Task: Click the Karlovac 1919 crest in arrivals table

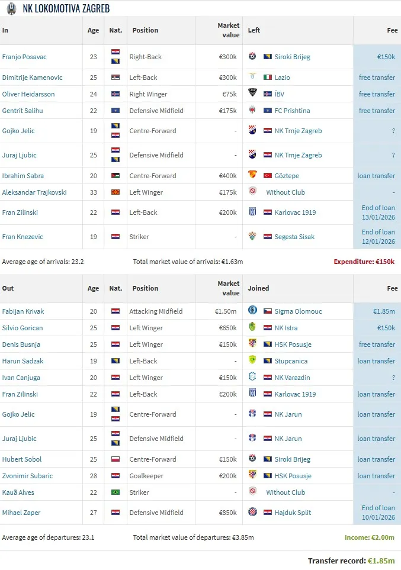Action: 252,212
